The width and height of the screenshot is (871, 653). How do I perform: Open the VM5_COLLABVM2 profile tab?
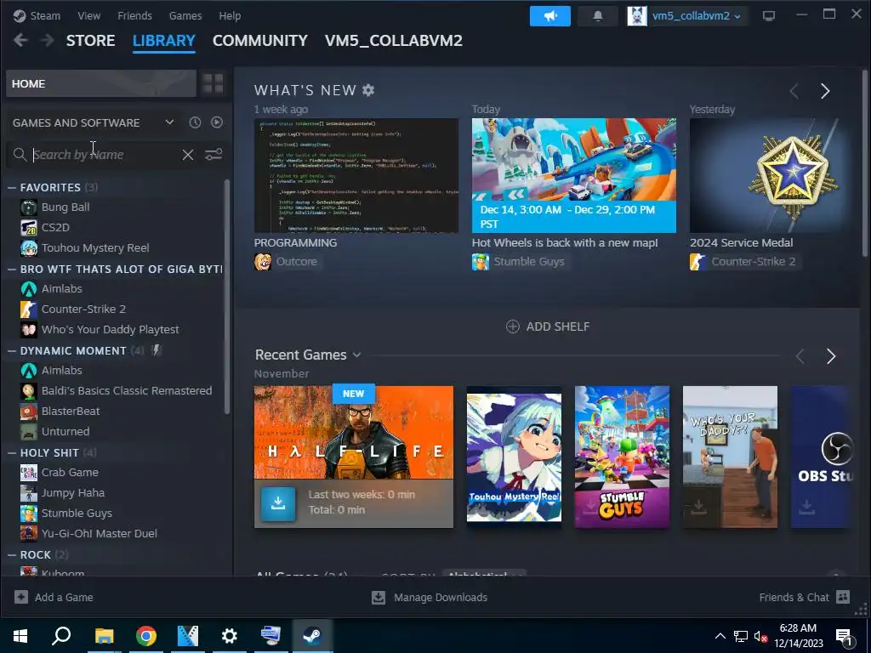click(x=393, y=41)
